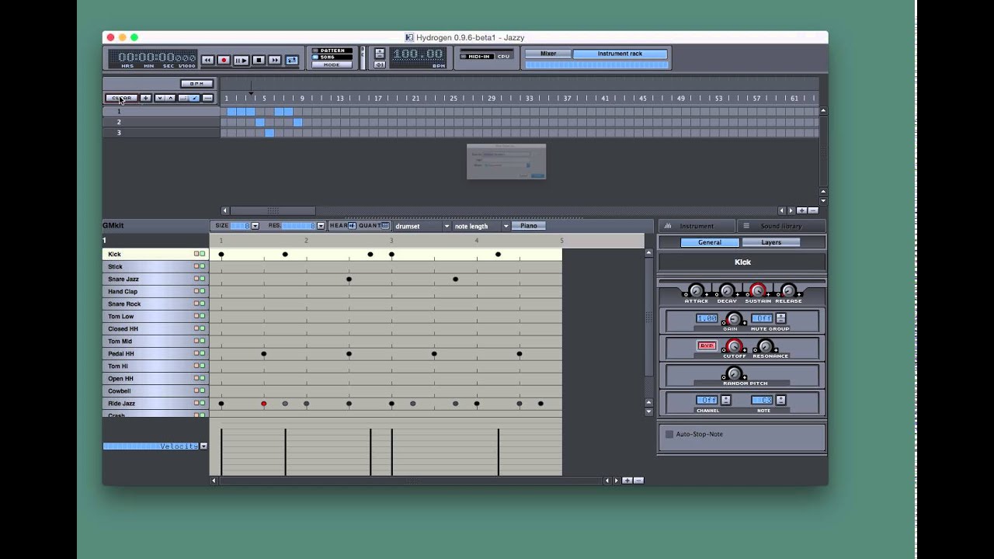Select PATTERN mode
Image resolution: width=994 pixels, height=559 pixels.
[x=332, y=50]
